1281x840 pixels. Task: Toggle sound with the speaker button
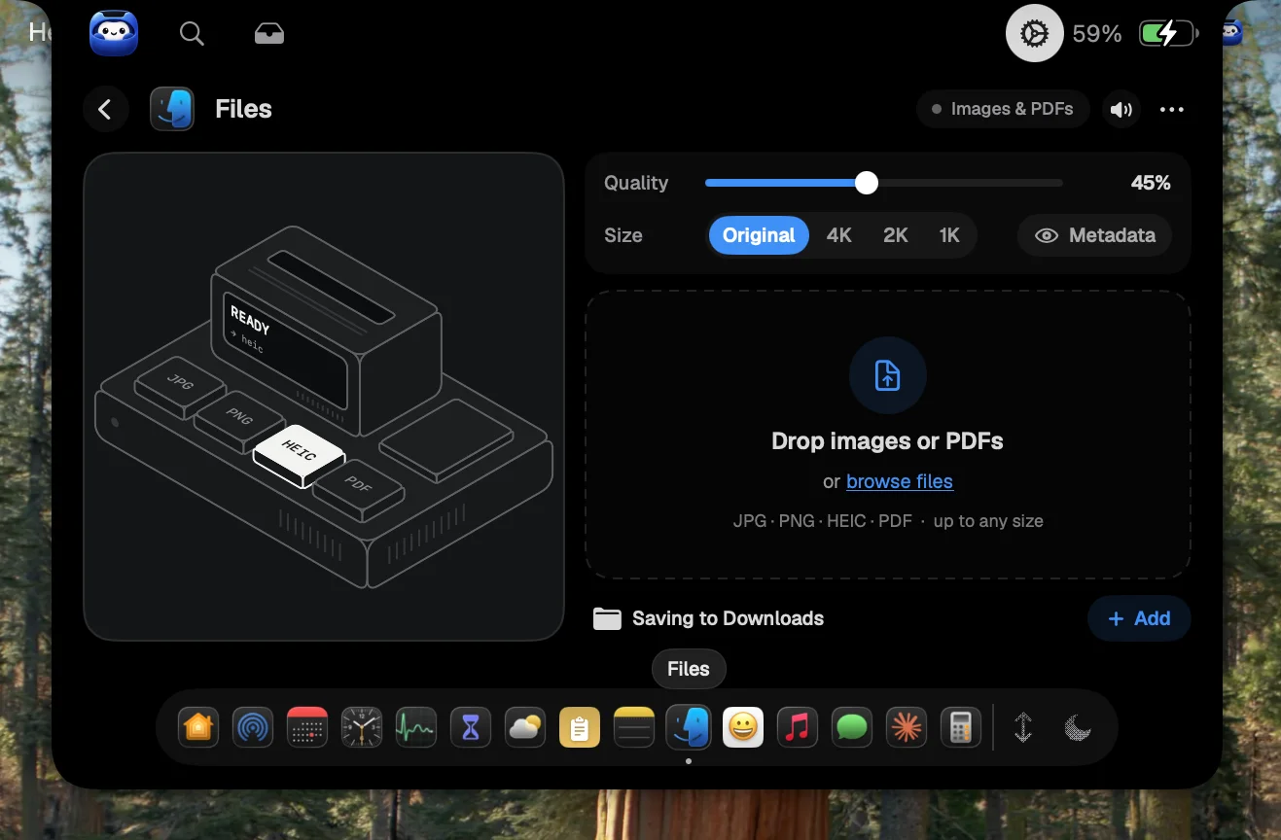[x=1121, y=110]
